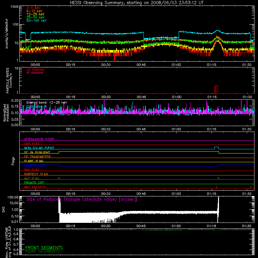The image size is (258, 258).
Task: Click the blue ECLIPSE FLAG label
Action: [35, 165]
